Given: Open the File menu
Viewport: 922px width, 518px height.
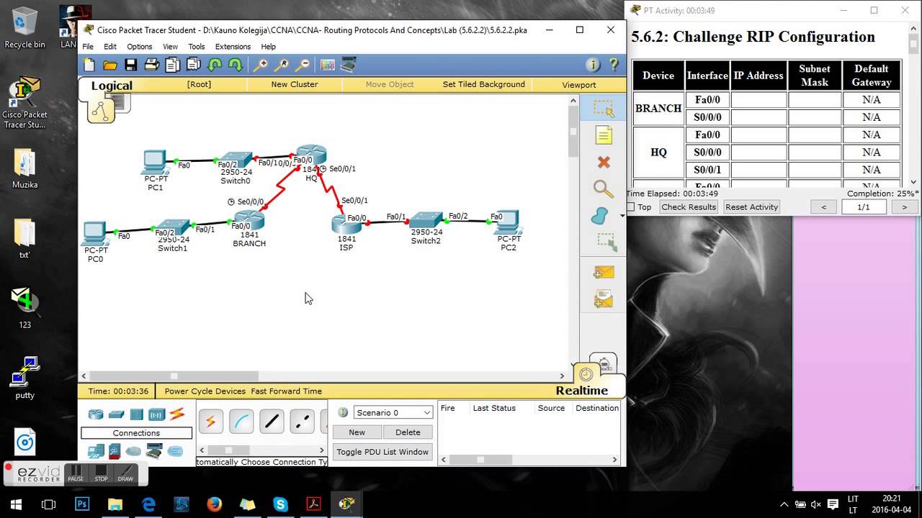Looking at the screenshot, I should (x=88, y=47).
